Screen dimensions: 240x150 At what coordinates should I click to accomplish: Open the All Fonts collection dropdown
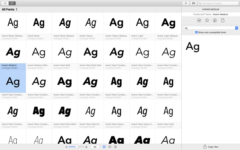[x=9, y=9]
